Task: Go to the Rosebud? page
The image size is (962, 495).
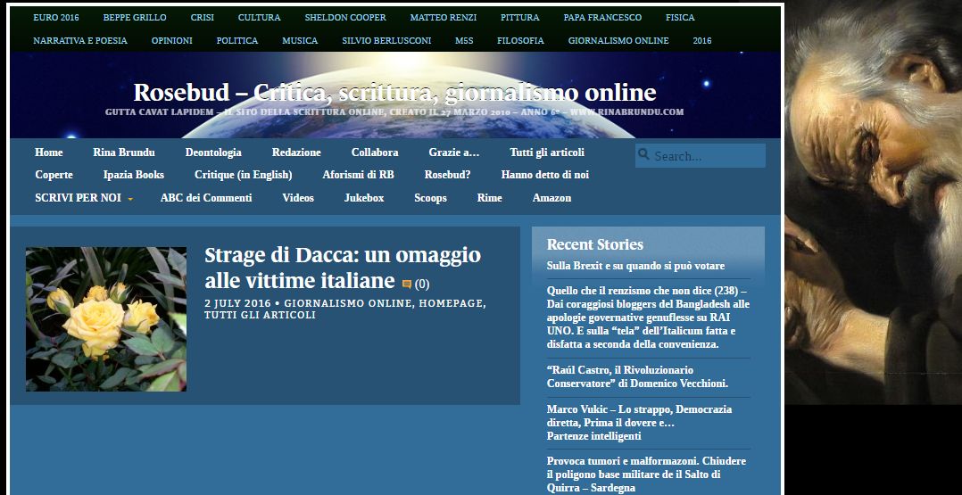Action: [x=447, y=175]
